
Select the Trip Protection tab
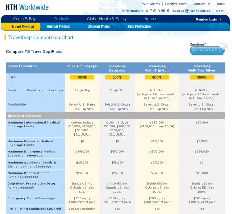click(x=139, y=26)
